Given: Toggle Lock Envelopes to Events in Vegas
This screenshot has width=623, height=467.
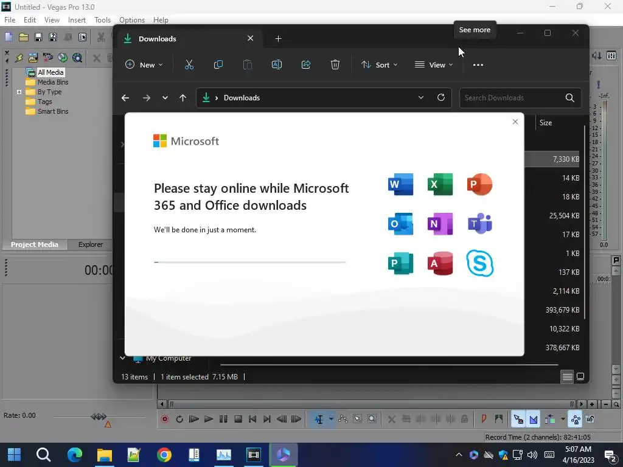Looking at the screenshot, I should coord(576,419).
